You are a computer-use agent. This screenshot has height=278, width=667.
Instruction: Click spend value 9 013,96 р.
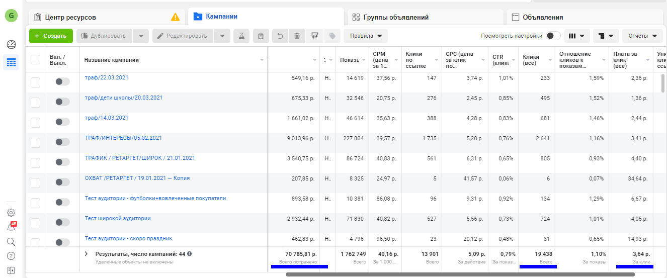(x=300, y=138)
